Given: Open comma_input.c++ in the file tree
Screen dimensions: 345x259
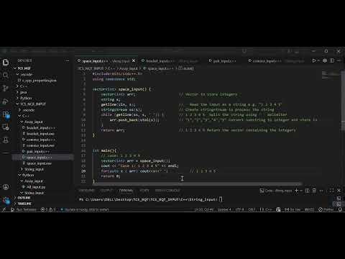Looking at the screenshot, I should click(41, 140).
